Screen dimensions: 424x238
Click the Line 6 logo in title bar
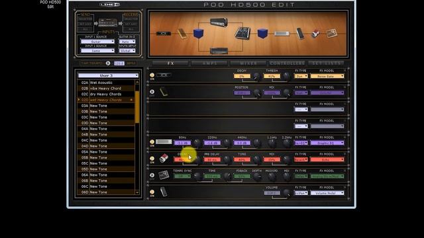point(109,5)
